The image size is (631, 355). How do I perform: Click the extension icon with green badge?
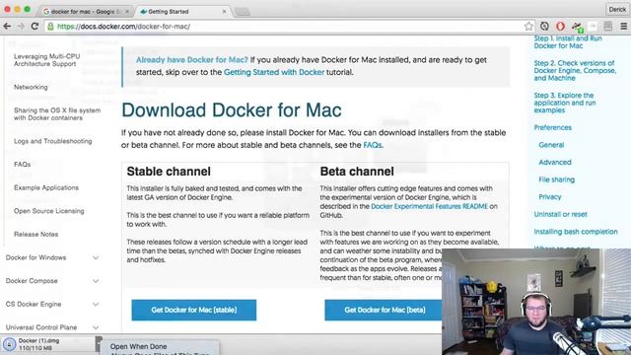577,27
